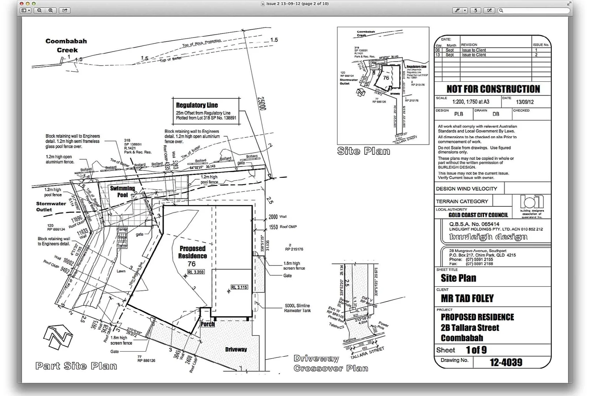Click the "NOT FOR CONSTRUCTION" heading
Image resolution: width=590 pixels, height=396 pixels.
493,89
